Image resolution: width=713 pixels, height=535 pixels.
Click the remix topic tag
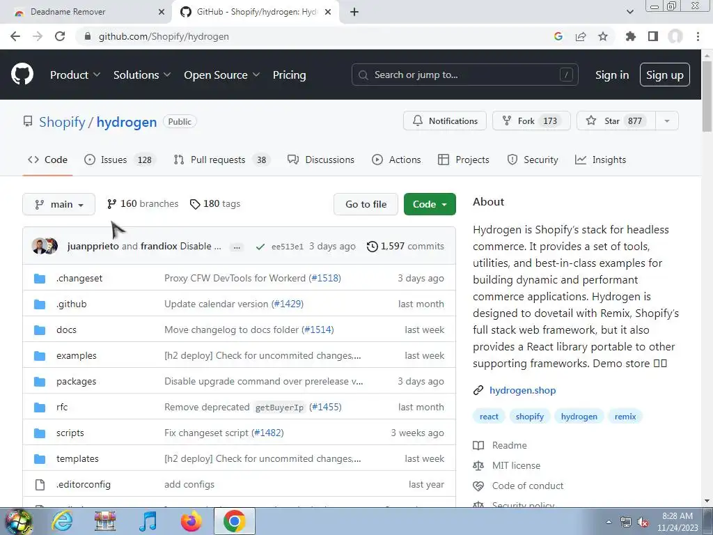click(625, 417)
